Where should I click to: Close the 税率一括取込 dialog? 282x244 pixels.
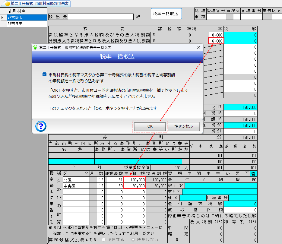[198, 47]
